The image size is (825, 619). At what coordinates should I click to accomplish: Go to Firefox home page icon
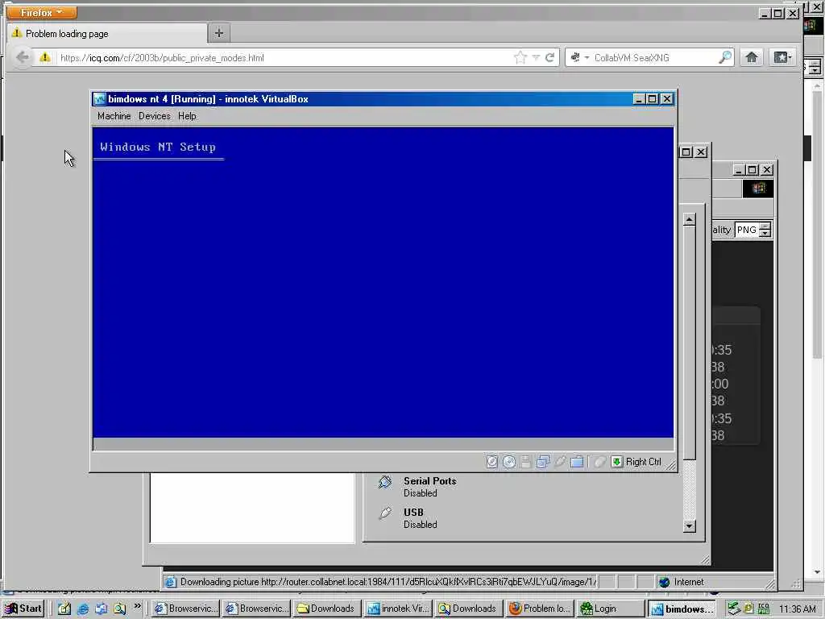[x=752, y=57]
